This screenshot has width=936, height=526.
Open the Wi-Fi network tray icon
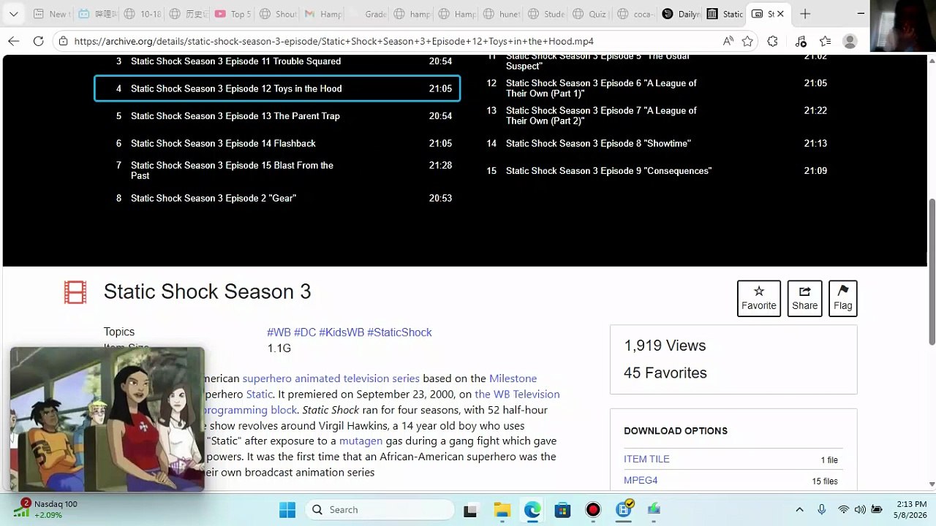coord(844,510)
